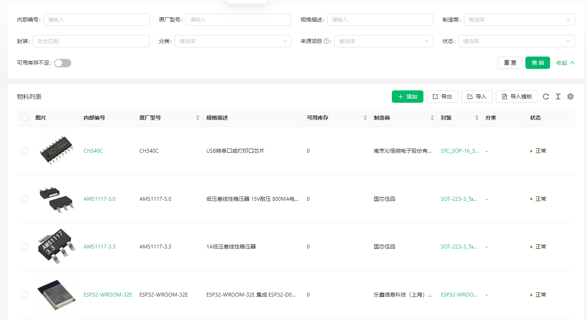Image resolution: width=587 pixels, height=320 pixels.
Task: Open the 制造商 filter dropdown
Action: 519,20
